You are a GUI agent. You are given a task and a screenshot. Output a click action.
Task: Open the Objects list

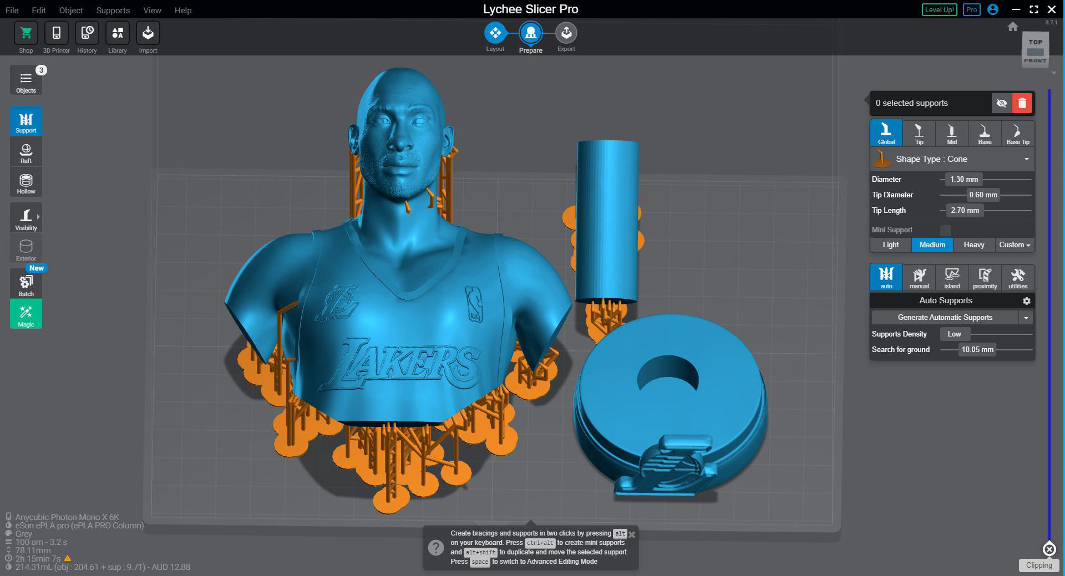[26, 80]
